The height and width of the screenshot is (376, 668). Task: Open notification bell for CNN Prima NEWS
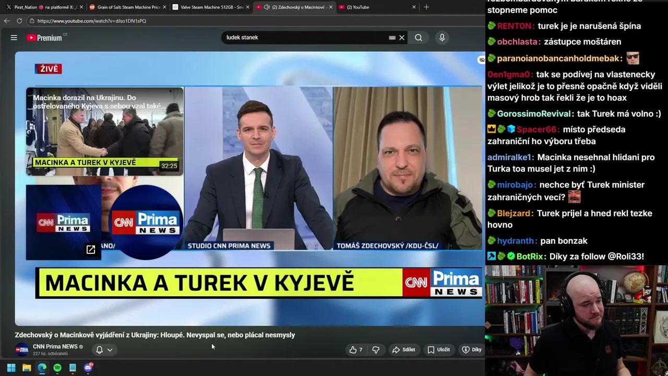coord(99,350)
